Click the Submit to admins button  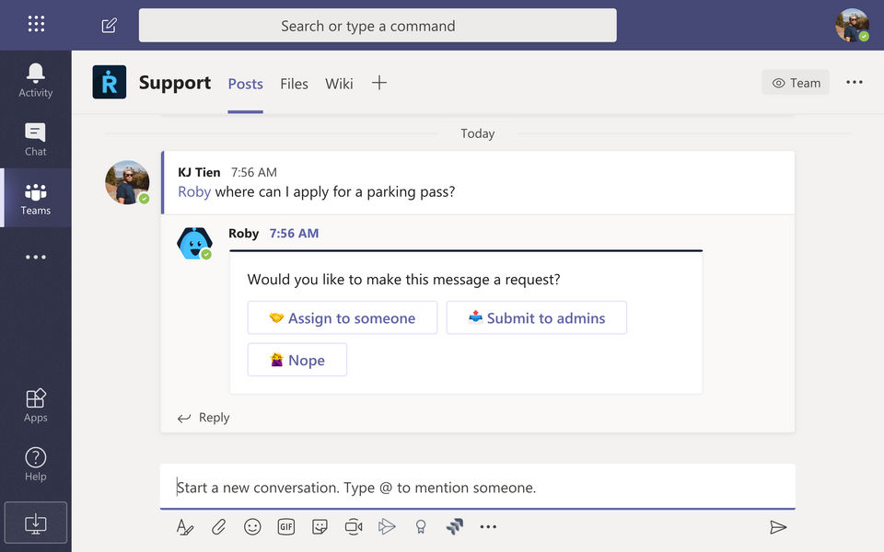point(536,317)
